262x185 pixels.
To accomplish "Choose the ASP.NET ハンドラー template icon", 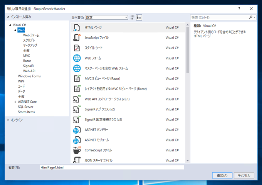I will pyautogui.click(x=77, y=130).
